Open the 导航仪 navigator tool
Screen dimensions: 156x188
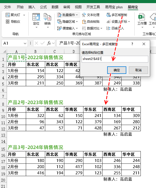[x=13, y=22]
